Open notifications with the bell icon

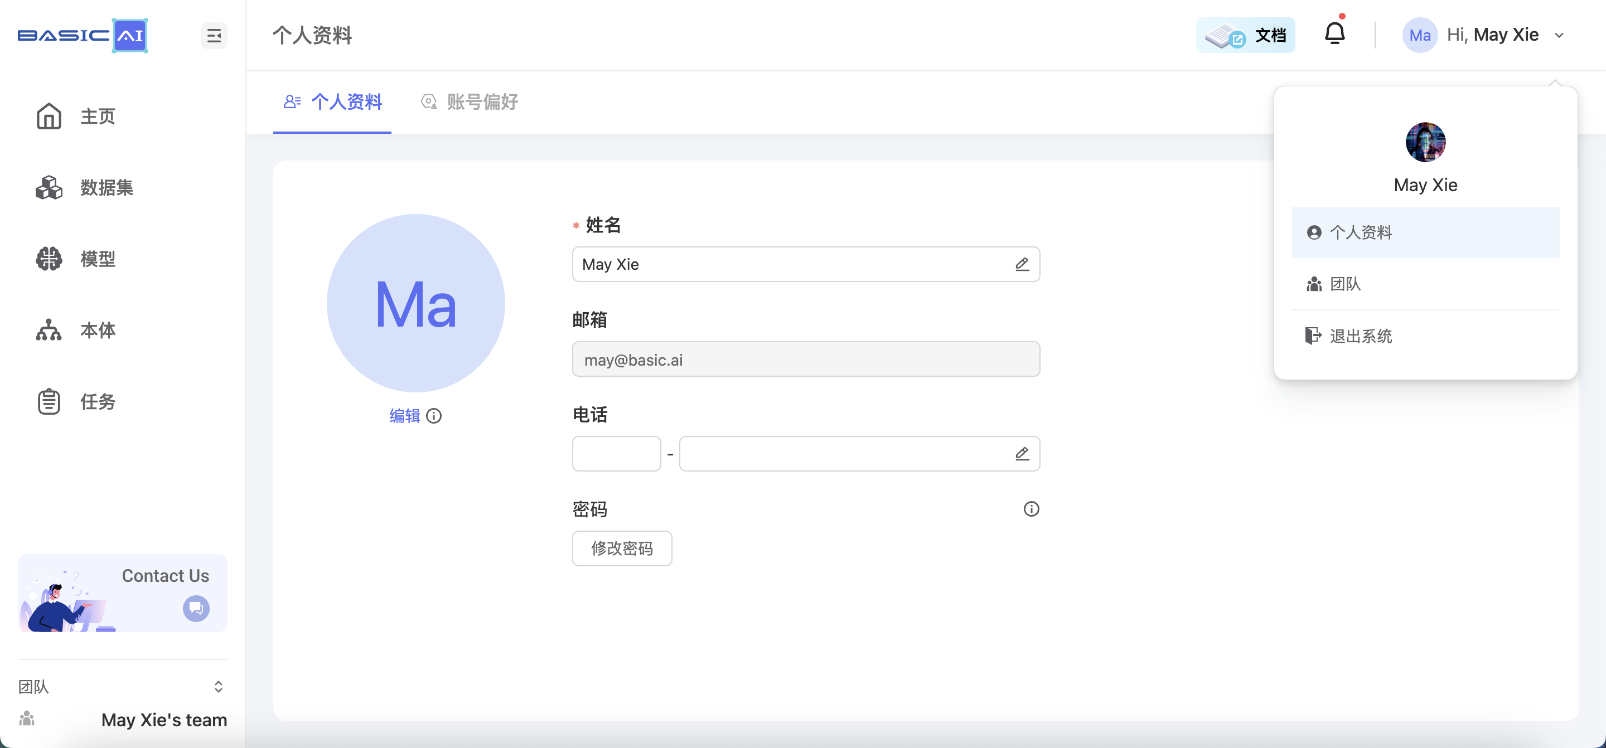[x=1334, y=33]
